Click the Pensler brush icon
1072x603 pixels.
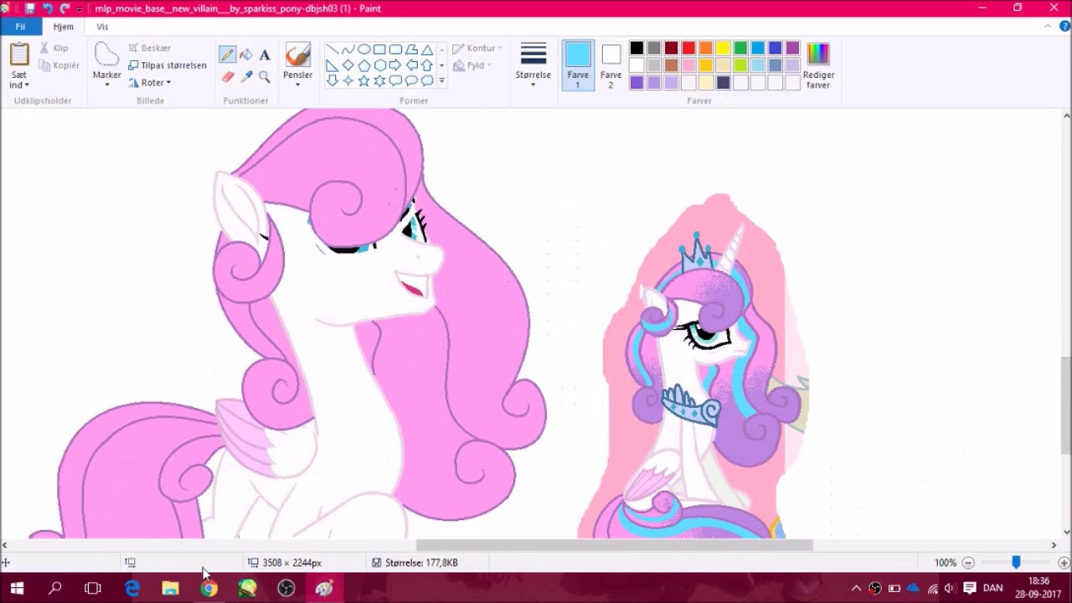point(297,54)
